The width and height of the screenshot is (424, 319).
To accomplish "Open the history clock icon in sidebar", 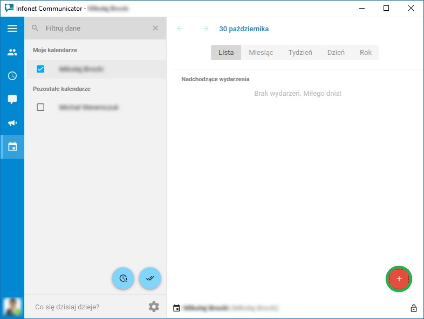I will tap(12, 76).
